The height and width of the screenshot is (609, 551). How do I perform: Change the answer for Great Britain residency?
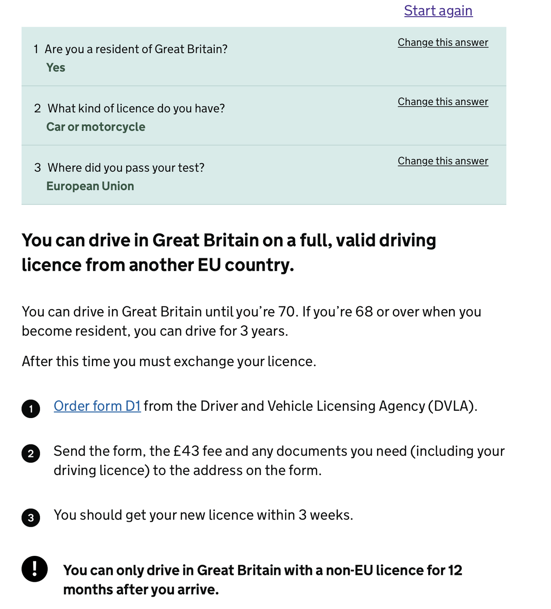pos(443,43)
